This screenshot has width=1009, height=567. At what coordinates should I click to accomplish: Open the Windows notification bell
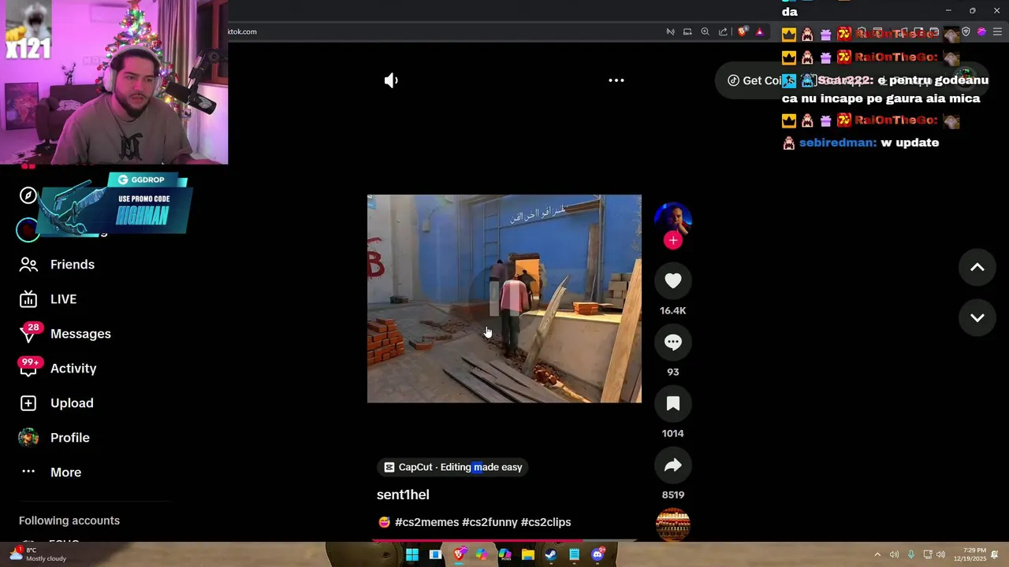(x=996, y=554)
